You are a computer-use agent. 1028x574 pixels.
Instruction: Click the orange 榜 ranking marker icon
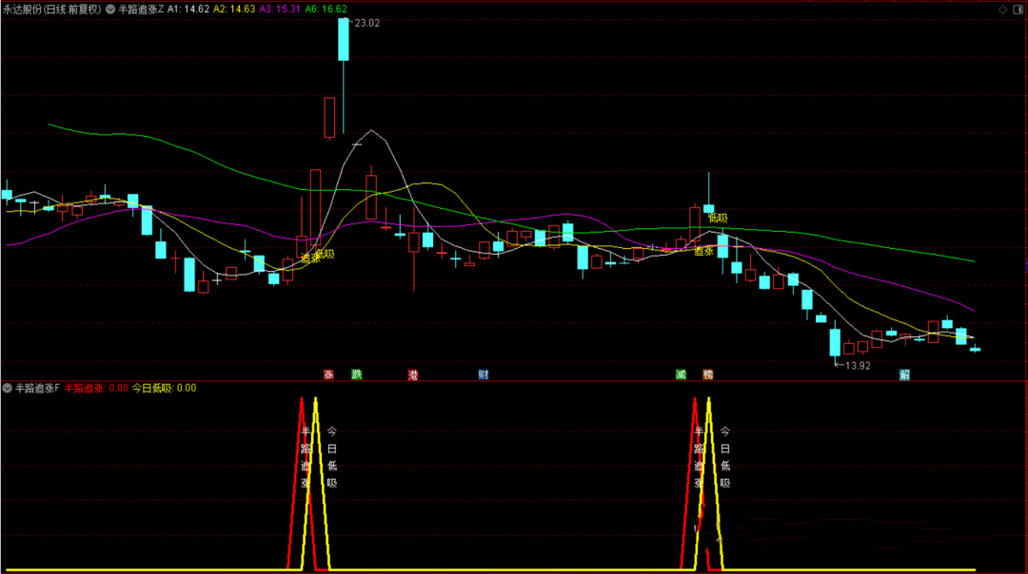[x=707, y=374]
